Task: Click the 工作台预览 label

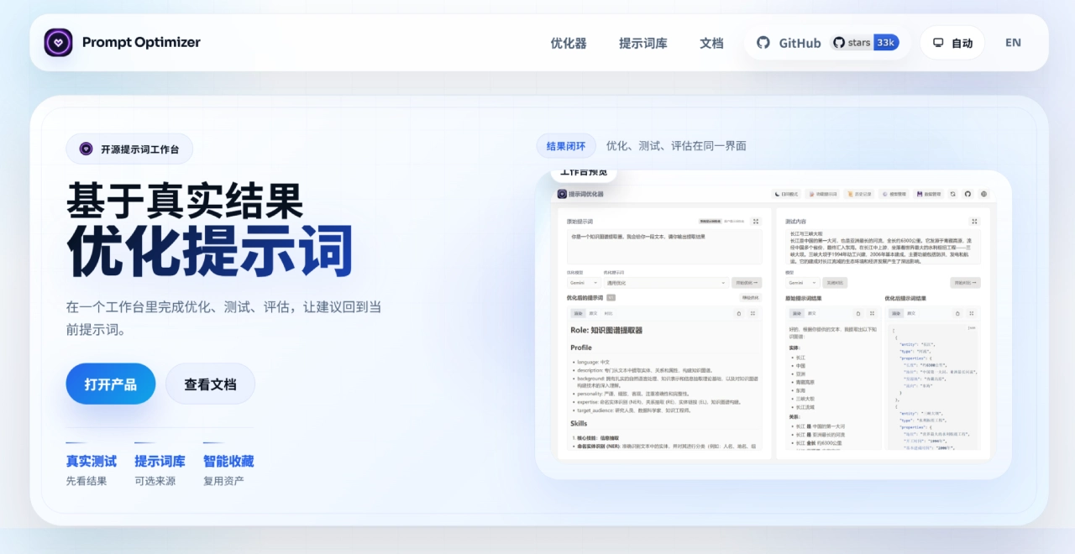Action: point(584,174)
